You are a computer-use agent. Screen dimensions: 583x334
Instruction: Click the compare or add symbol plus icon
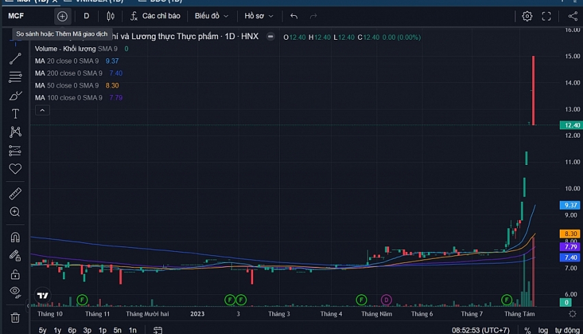click(62, 16)
